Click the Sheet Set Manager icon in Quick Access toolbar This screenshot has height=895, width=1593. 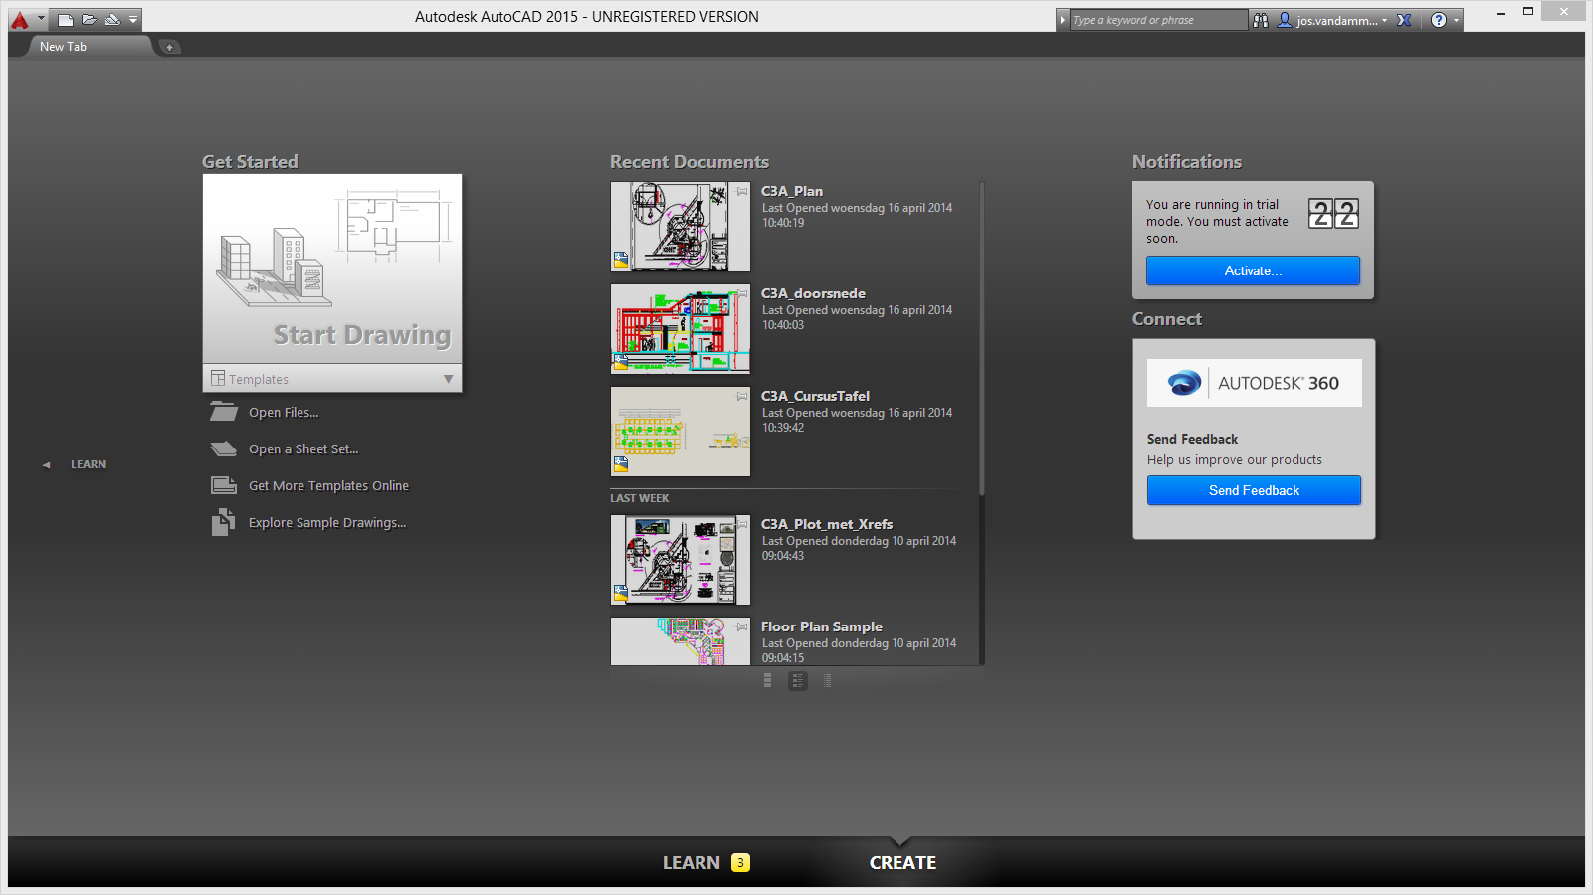pyautogui.click(x=112, y=19)
